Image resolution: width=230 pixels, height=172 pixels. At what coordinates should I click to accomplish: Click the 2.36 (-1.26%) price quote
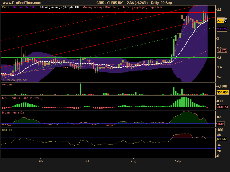[x=137, y=3]
